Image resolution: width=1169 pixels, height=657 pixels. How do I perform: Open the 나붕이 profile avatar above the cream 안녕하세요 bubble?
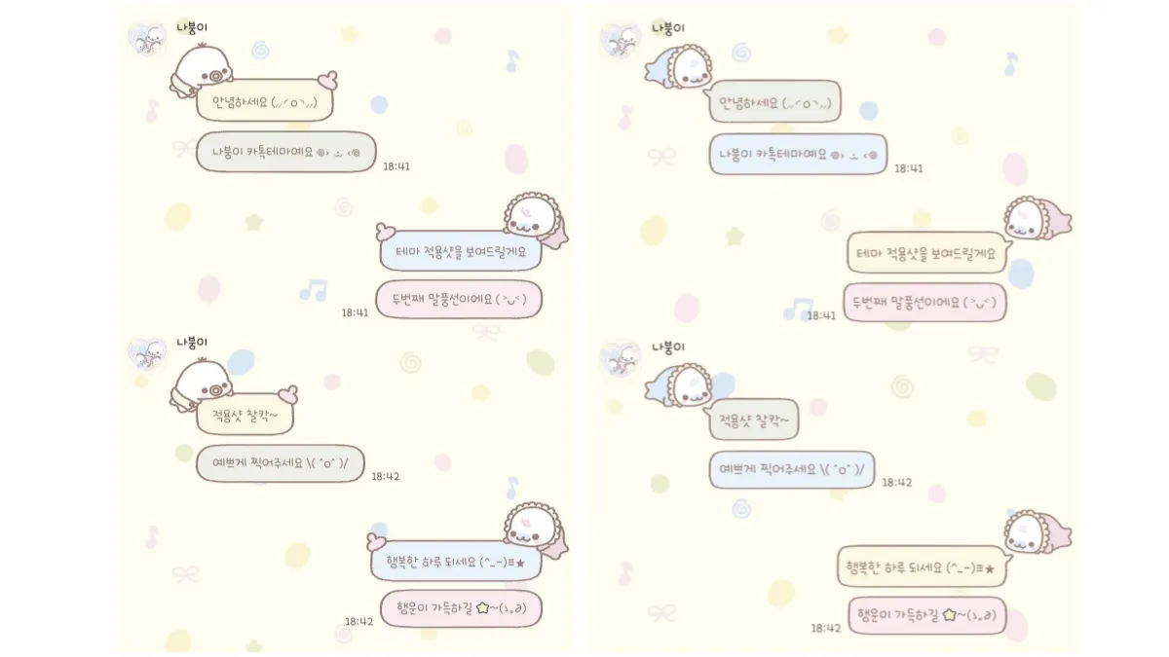147,39
